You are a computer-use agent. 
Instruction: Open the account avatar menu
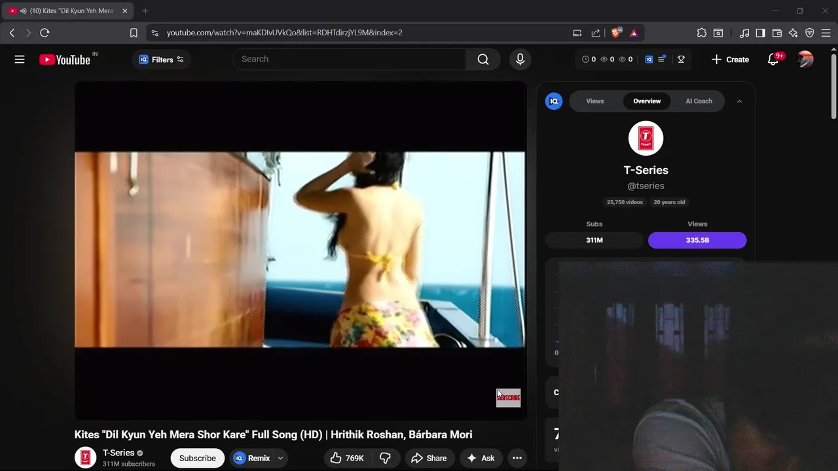coord(805,60)
